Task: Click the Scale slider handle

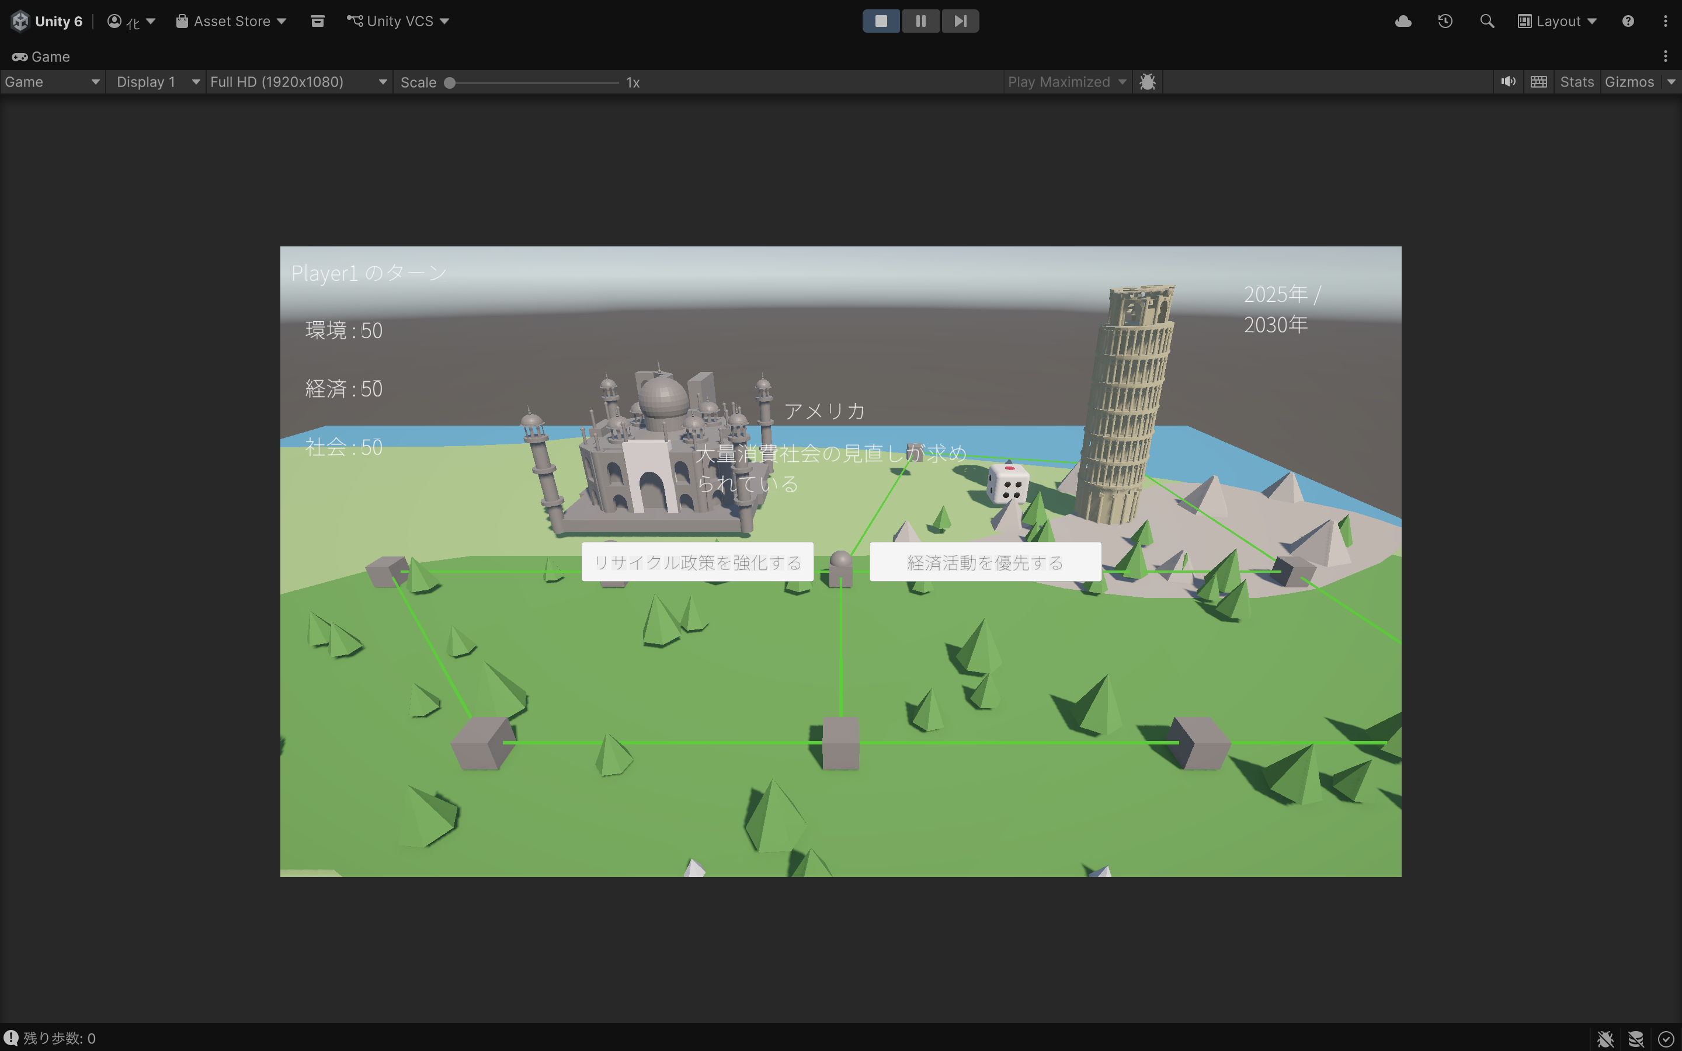Action: click(450, 83)
